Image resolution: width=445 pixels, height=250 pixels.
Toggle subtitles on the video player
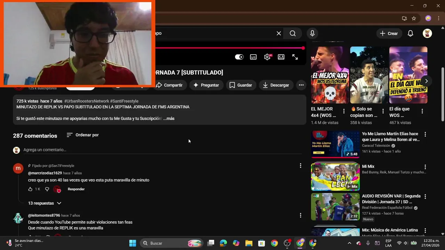(253, 57)
